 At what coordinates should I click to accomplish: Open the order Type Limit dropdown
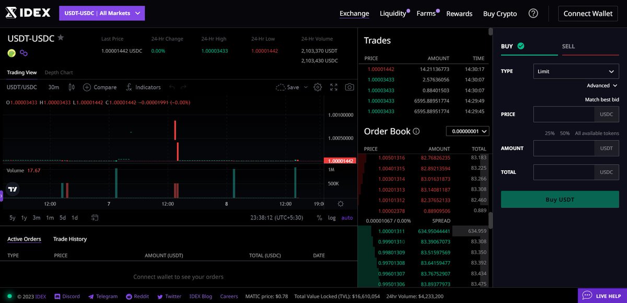576,71
